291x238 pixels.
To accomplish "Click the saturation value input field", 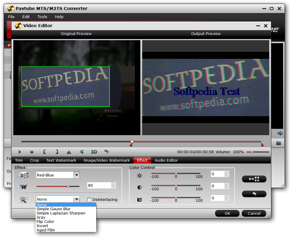I will [217, 198].
